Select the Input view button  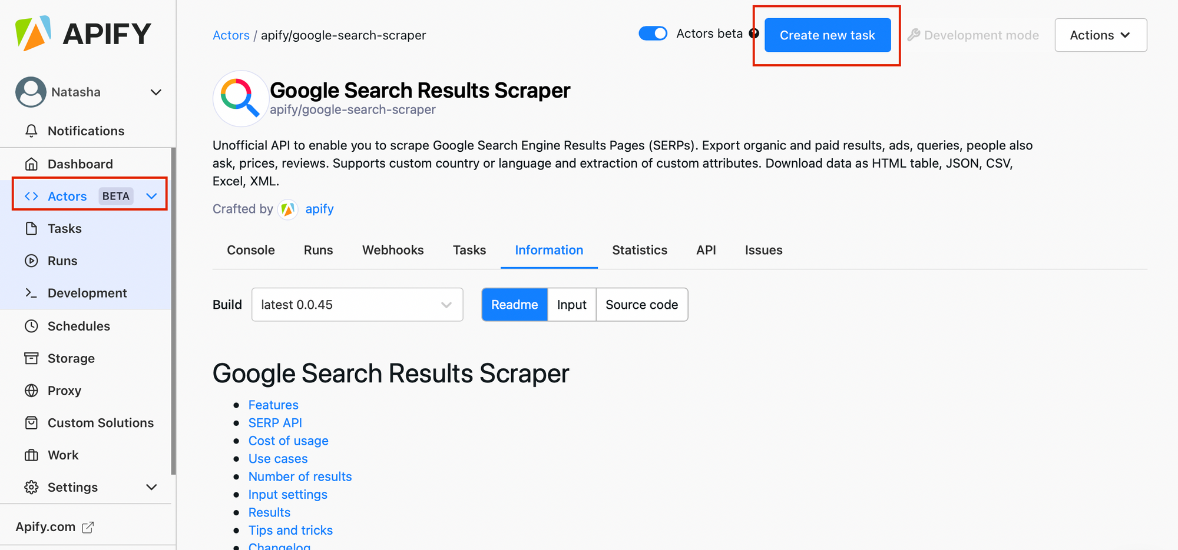point(572,305)
